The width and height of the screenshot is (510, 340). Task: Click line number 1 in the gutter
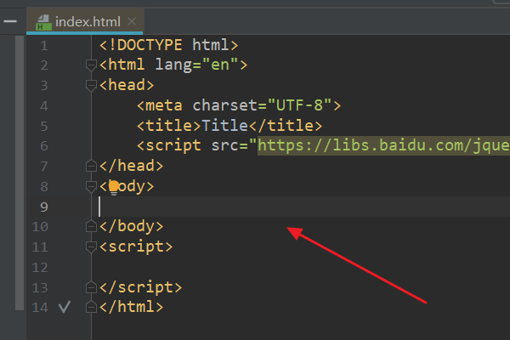coord(44,46)
